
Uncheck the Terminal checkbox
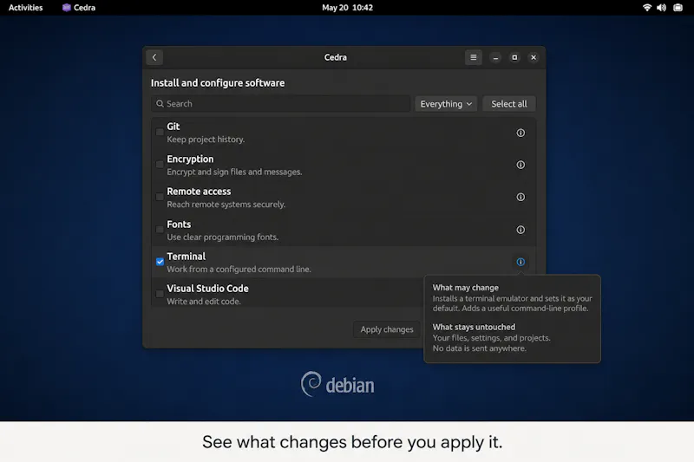pyautogui.click(x=160, y=262)
